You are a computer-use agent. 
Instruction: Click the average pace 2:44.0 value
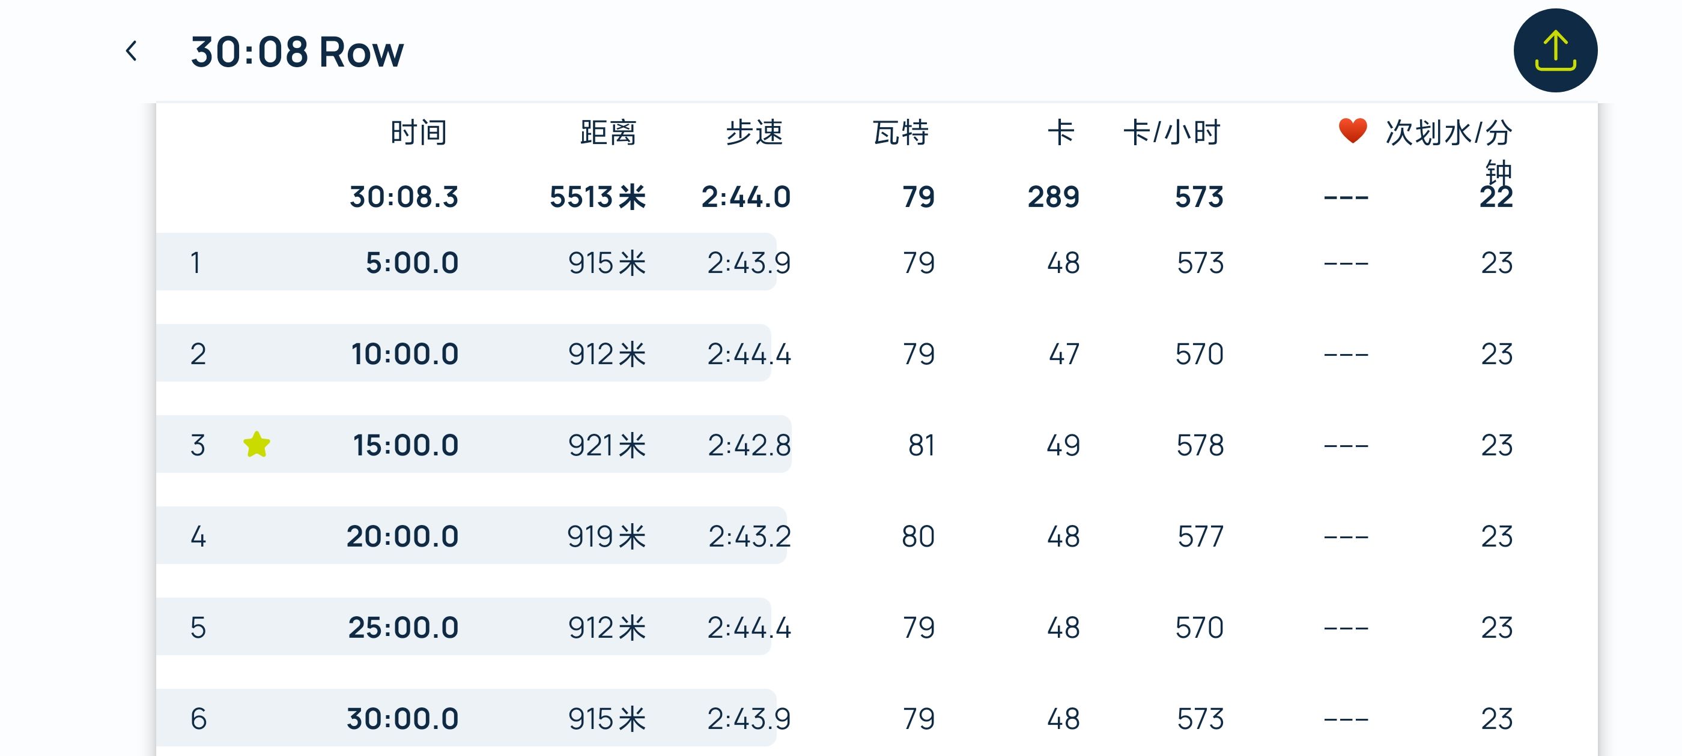click(745, 197)
